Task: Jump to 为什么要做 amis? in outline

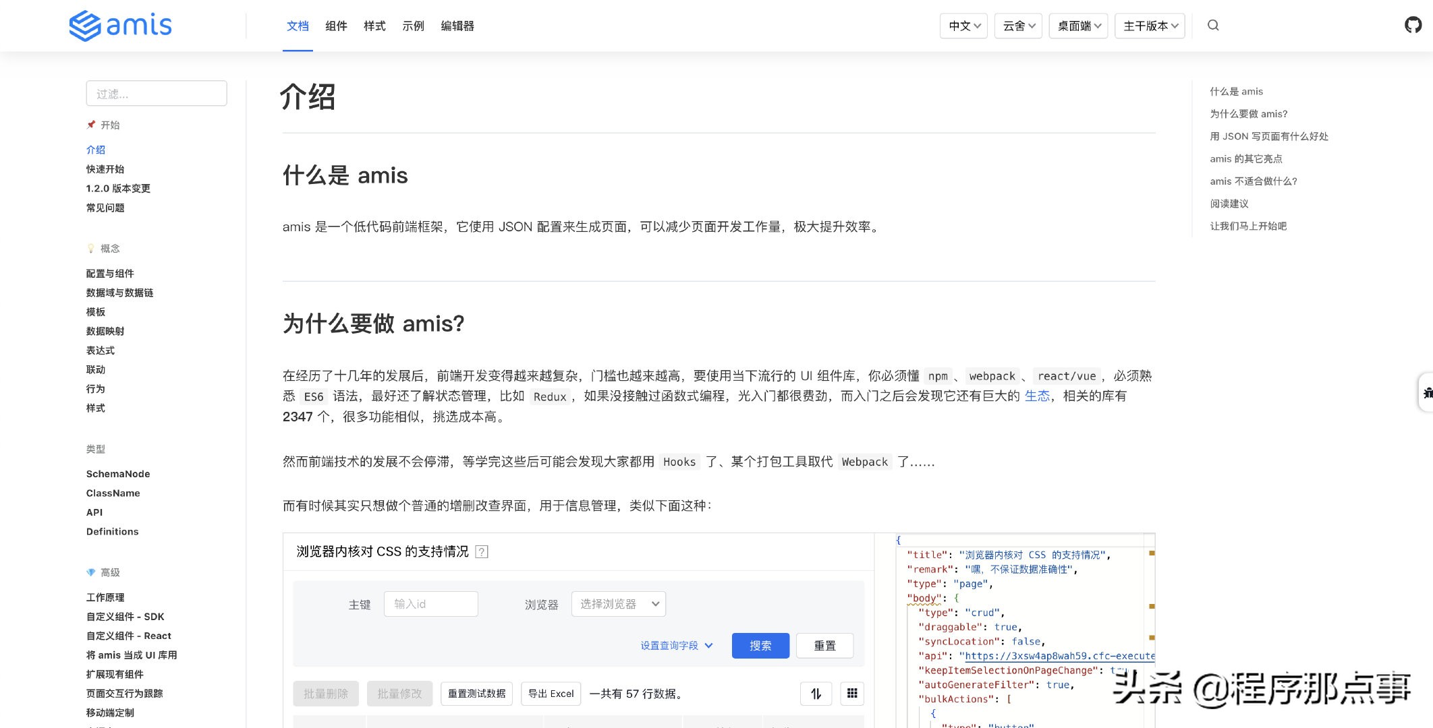Action: (x=1249, y=114)
